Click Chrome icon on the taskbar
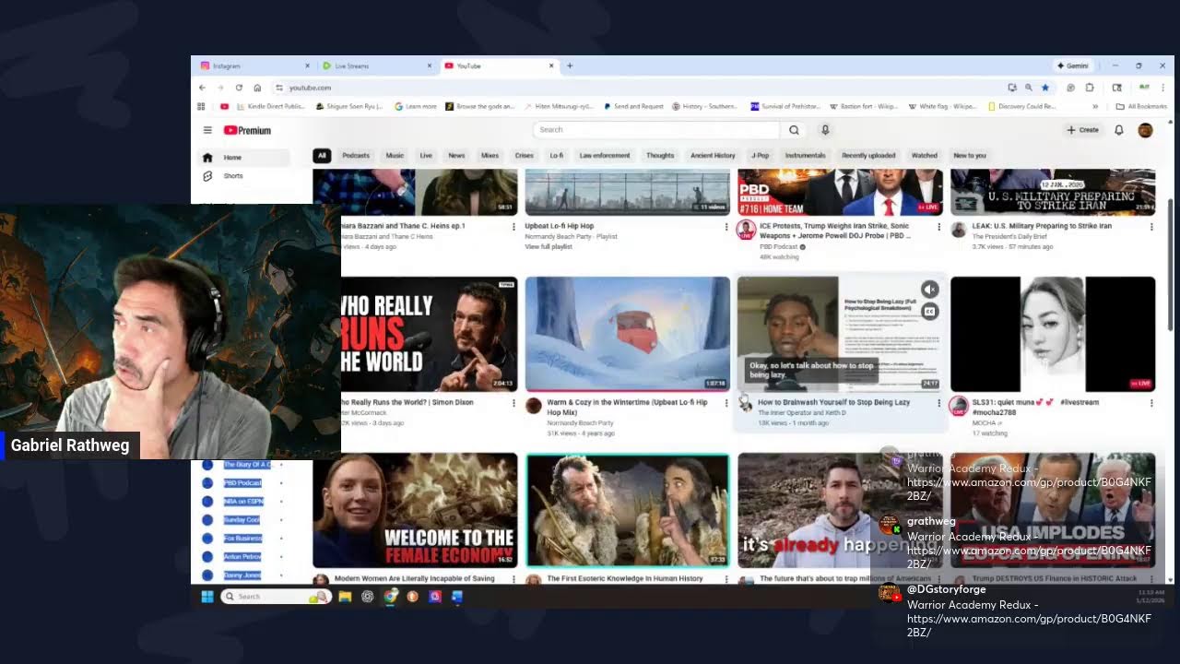This screenshot has width=1180, height=664. [390, 597]
